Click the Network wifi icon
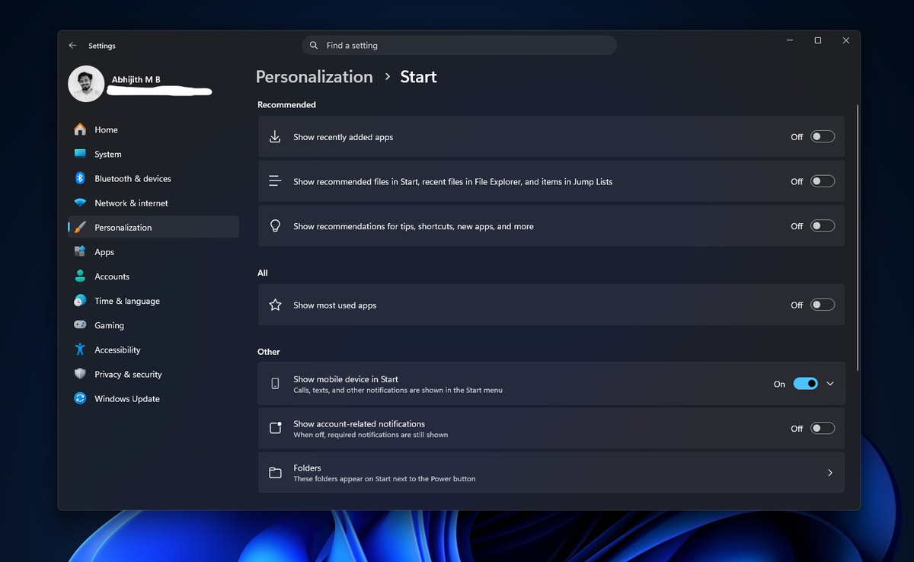 coord(80,203)
